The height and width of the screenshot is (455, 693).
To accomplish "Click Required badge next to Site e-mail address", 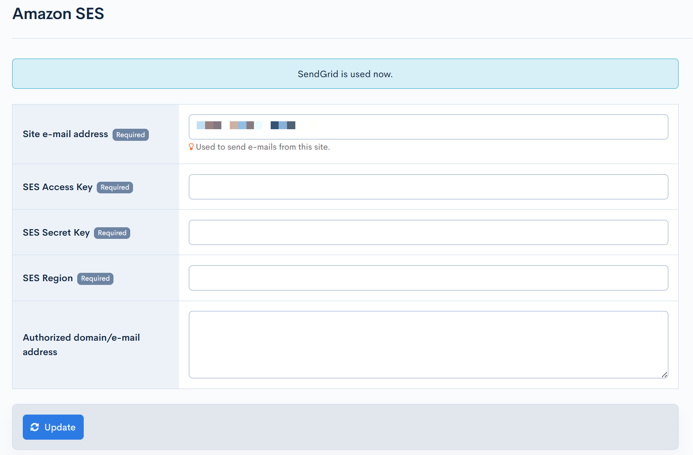I will pyautogui.click(x=131, y=135).
